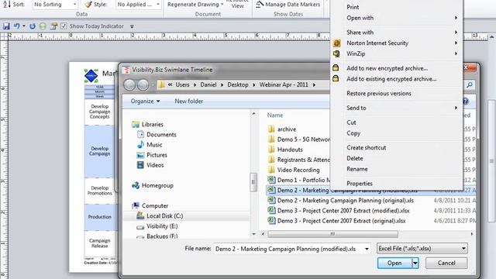Click Desktop in the address breadcrumb

[238, 84]
